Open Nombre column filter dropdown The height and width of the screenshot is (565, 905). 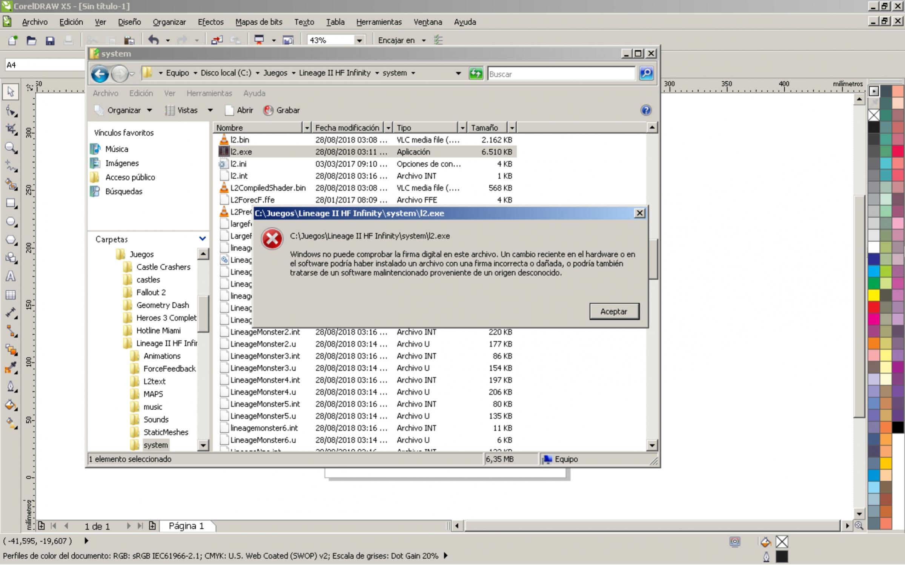coord(307,128)
